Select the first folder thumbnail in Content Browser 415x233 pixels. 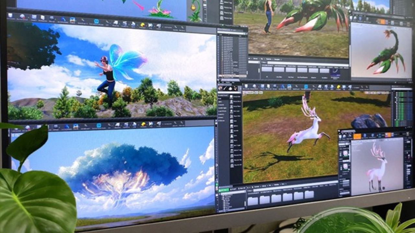click(x=253, y=201)
